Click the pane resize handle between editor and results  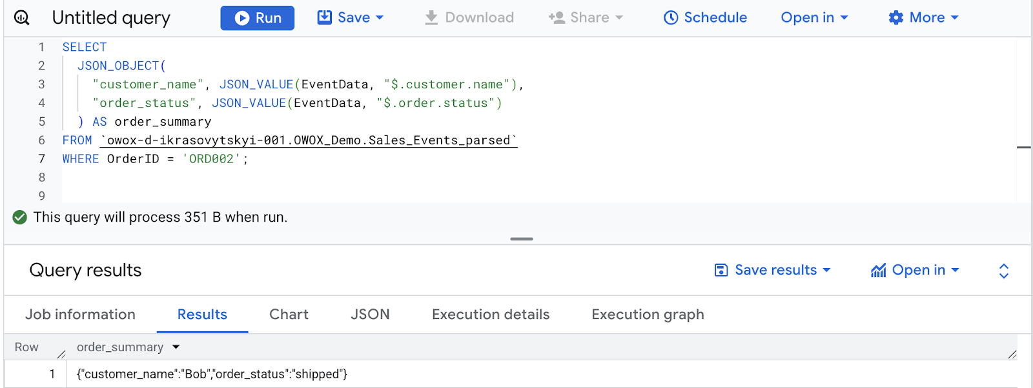[x=522, y=239]
